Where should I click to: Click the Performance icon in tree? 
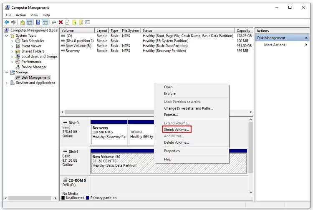tap(18, 62)
